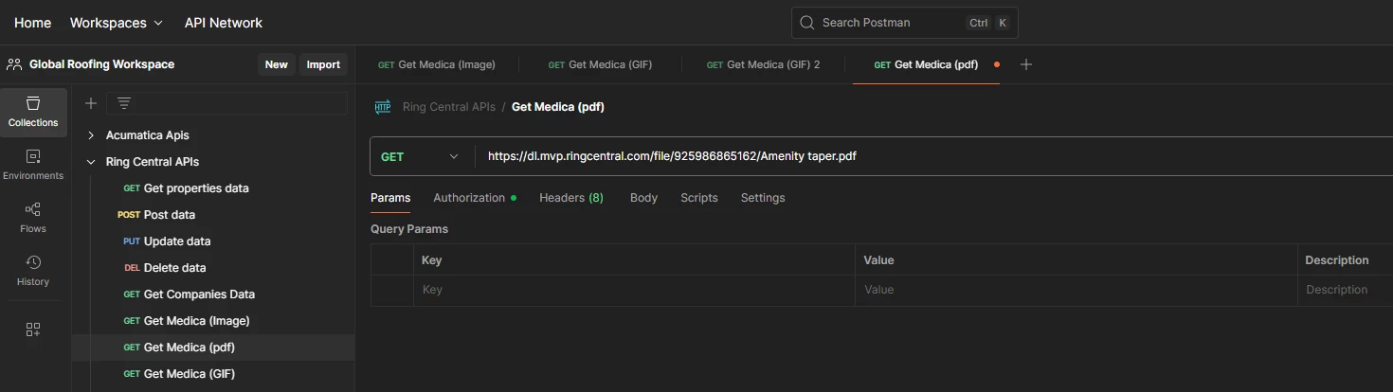
Task: Click the query param Value input cell
Action: [1076, 290]
